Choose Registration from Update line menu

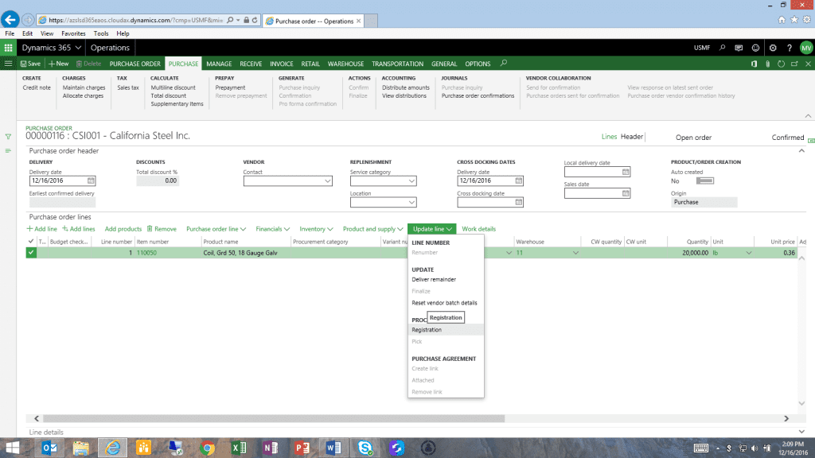point(427,330)
